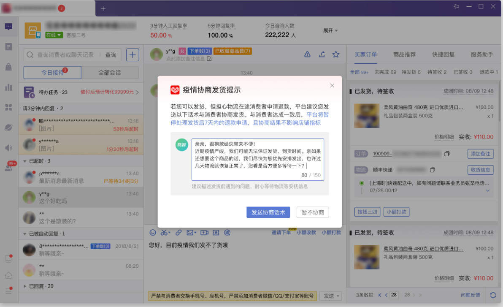Star the current conversation with y**g
The width and height of the screenshot is (503, 307).
coord(335,54)
